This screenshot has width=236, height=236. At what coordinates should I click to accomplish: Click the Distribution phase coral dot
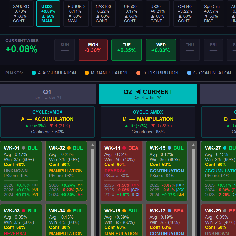pos(138,73)
